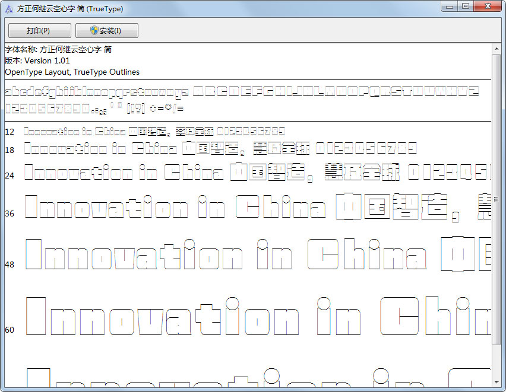Click the Innovation in China text at size 48
This screenshot has width=506, height=392.
point(208,255)
